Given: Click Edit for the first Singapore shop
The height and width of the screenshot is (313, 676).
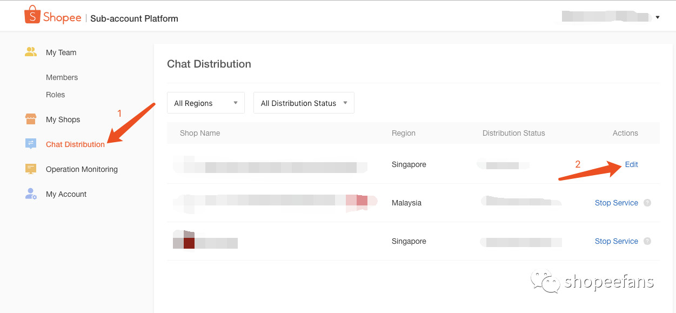Looking at the screenshot, I should click(631, 164).
